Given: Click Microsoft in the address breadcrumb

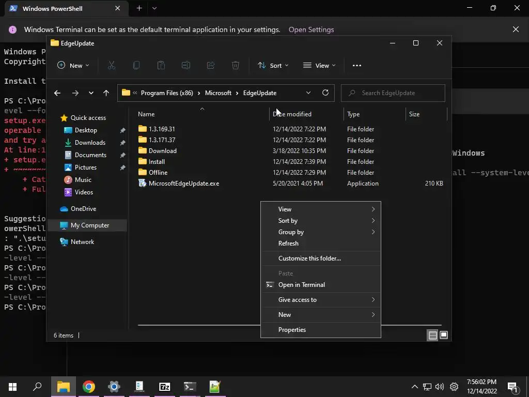Looking at the screenshot, I should (218, 93).
